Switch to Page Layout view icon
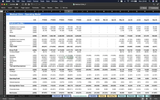The image size is (160, 100). tap(147, 99)
